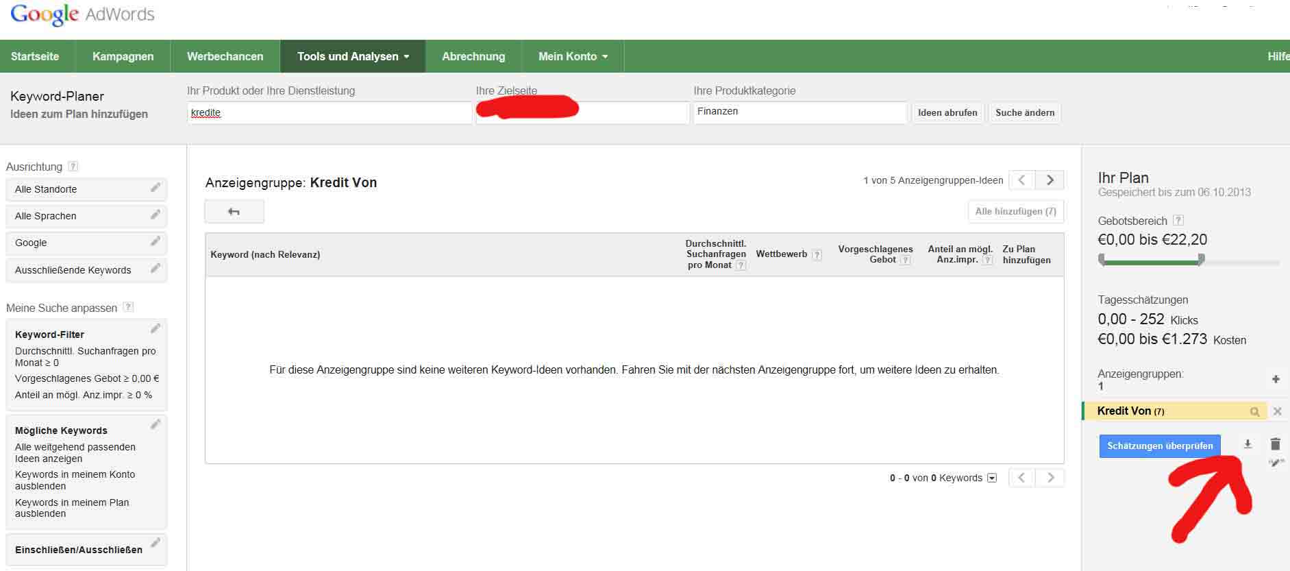The image size is (1290, 571).
Task: Delete the plan using the trash icon
Action: pos(1275,444)
